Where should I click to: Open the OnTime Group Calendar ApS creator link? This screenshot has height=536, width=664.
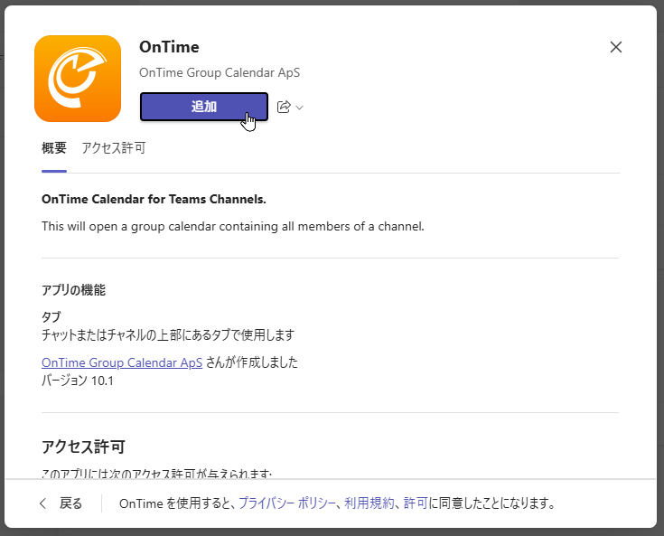[122, 362]
